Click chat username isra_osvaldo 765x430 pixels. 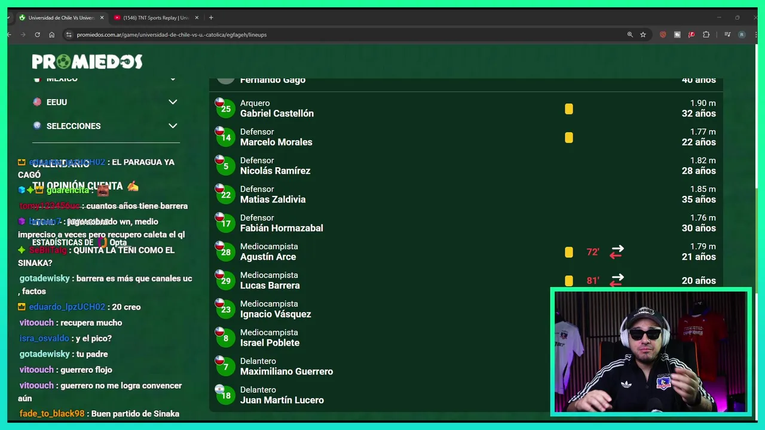pyautogui.click(x=44, y=338)
